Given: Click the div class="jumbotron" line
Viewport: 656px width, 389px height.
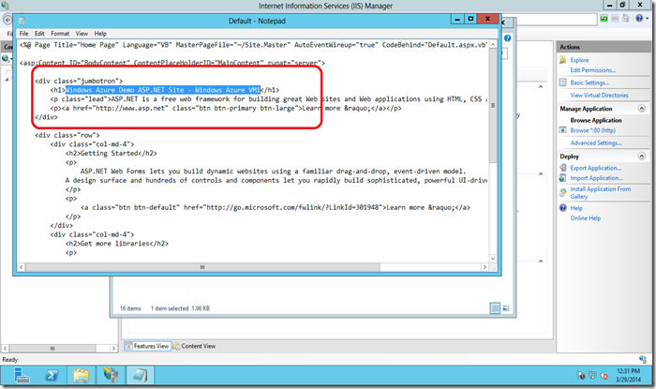Looking at the screenshot, I should (79, 81).
